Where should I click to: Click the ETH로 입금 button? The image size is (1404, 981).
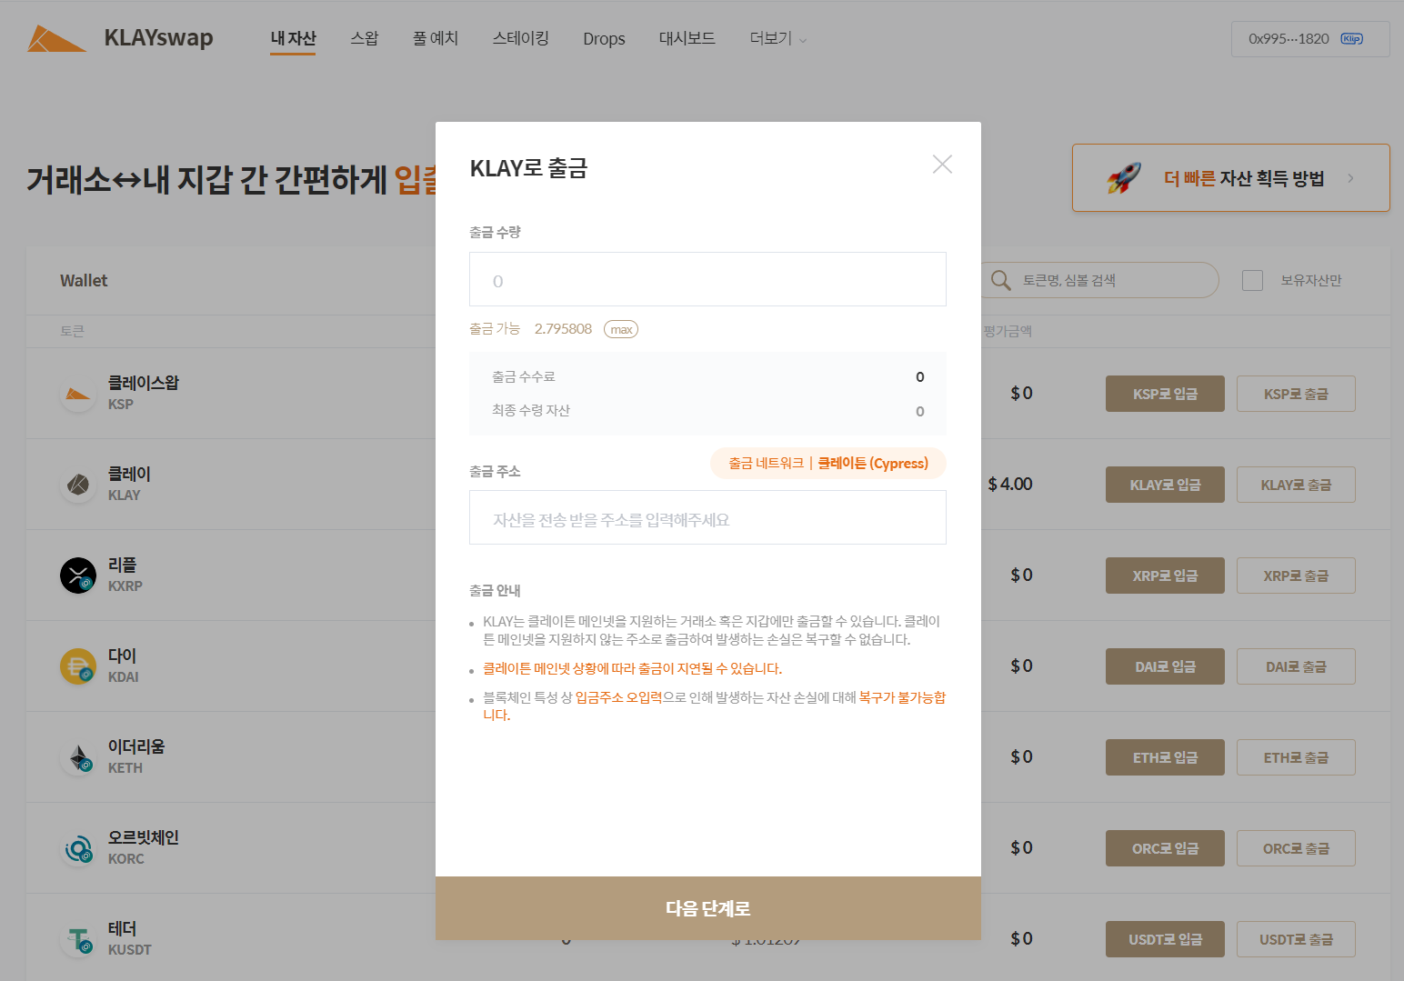(1165, 757)
